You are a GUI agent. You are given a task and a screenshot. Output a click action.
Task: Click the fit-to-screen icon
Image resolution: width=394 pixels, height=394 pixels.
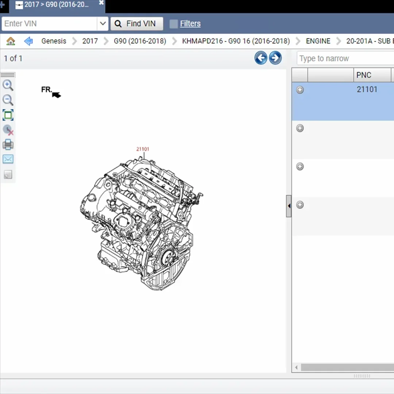(8, 115)
